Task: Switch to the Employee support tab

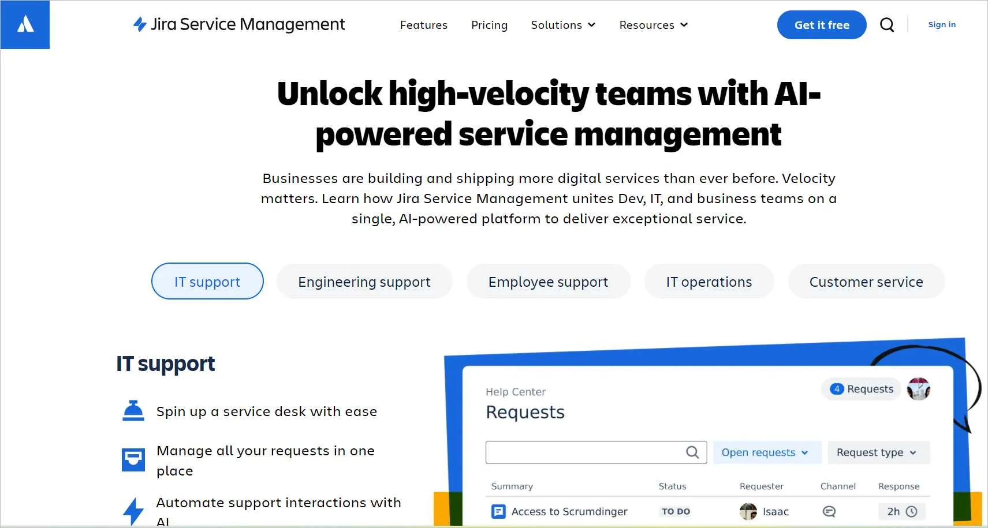Action: click(x=548, y=282)
